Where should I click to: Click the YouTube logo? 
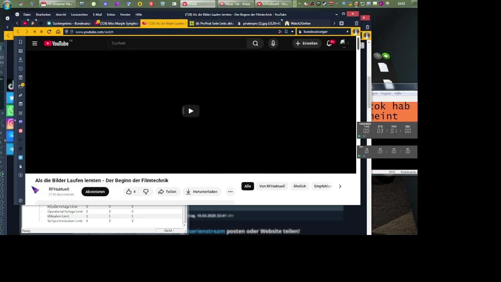point(56,43)
